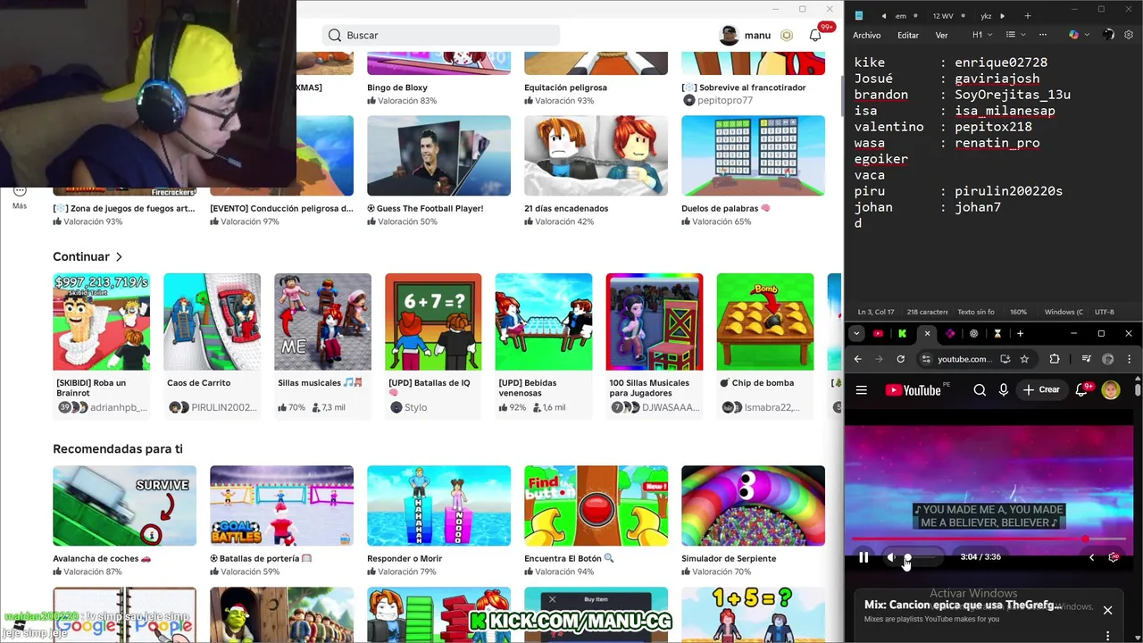Open the Notepad settings gear
The image size is (1143, 643).
pyautogui.click(x=1130, y=35)
